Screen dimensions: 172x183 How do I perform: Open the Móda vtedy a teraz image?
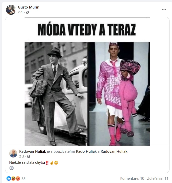(87, 81)
